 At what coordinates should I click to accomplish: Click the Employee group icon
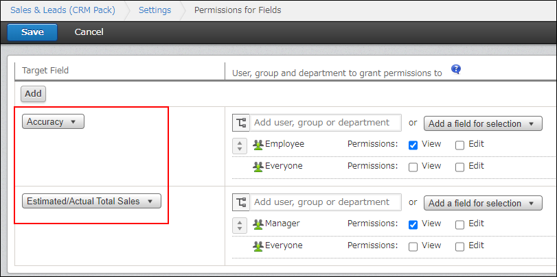pos(258,145)
